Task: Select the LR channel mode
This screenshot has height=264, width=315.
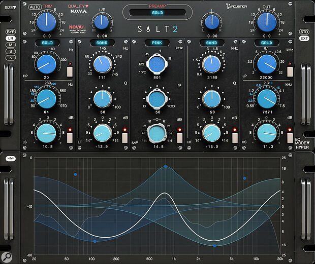Action: click(x=11, y=39)
